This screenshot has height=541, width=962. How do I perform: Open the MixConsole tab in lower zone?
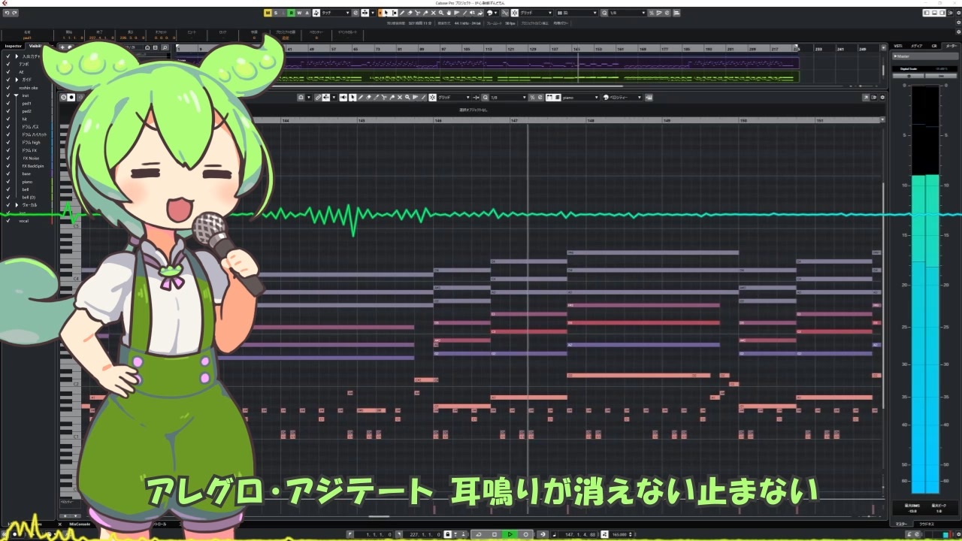click(x=79, y=524)
